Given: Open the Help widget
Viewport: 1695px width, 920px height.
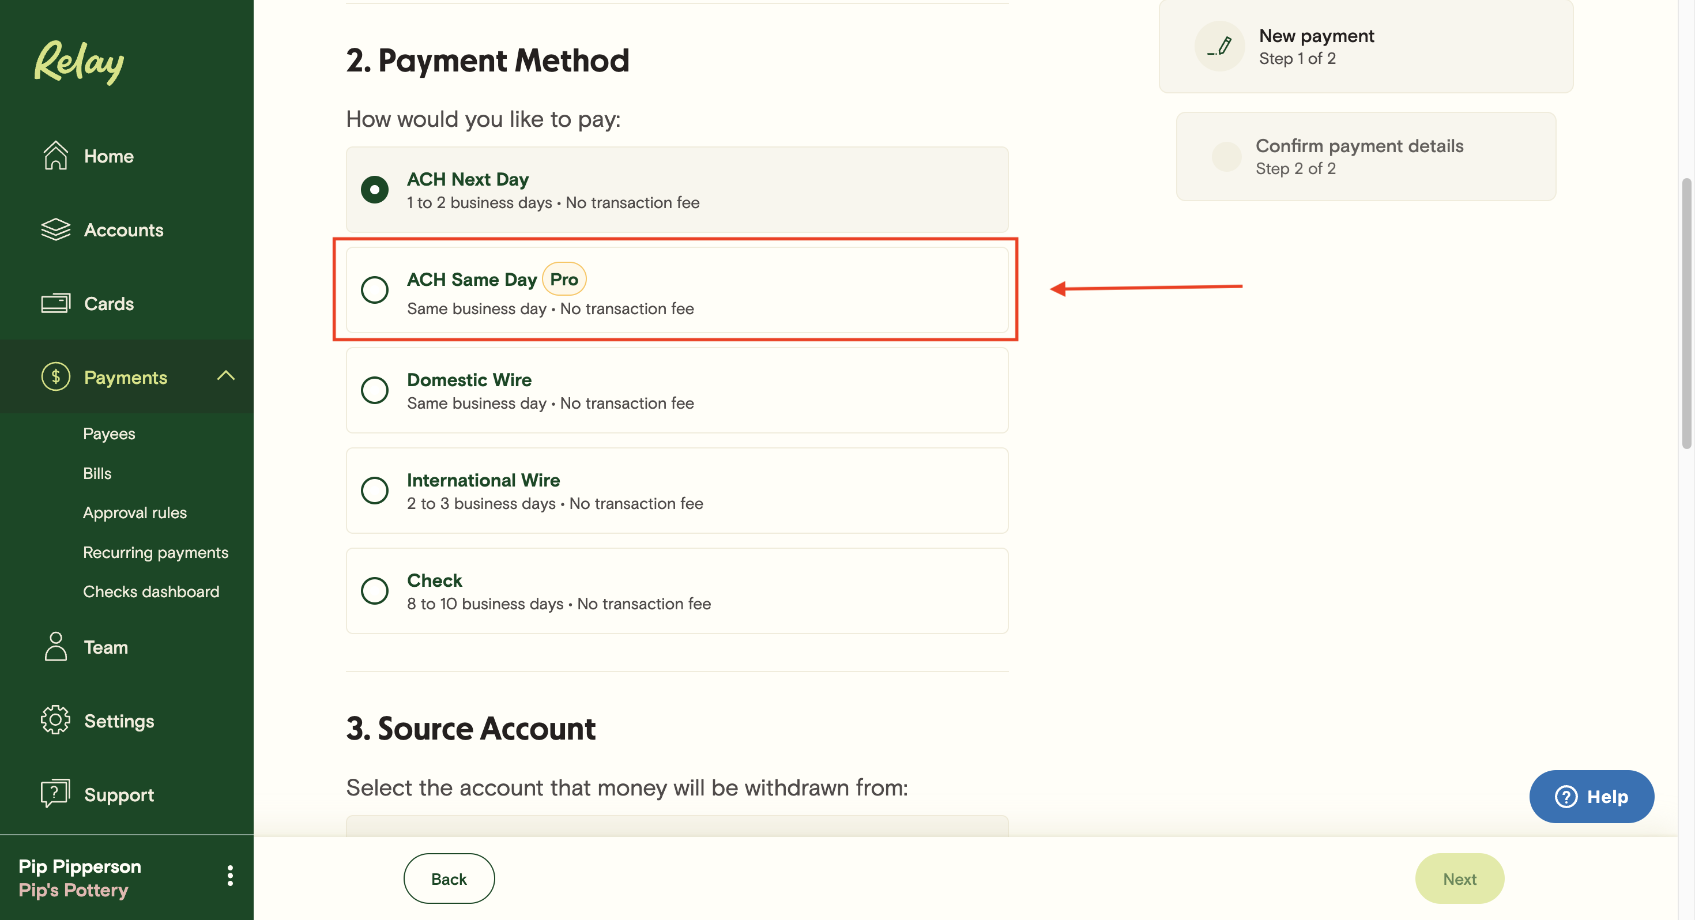Looking at the screenshot, I should [1592, 796].
